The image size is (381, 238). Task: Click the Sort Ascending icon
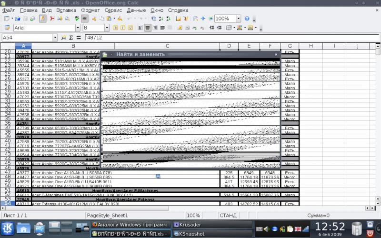(161, 19)
